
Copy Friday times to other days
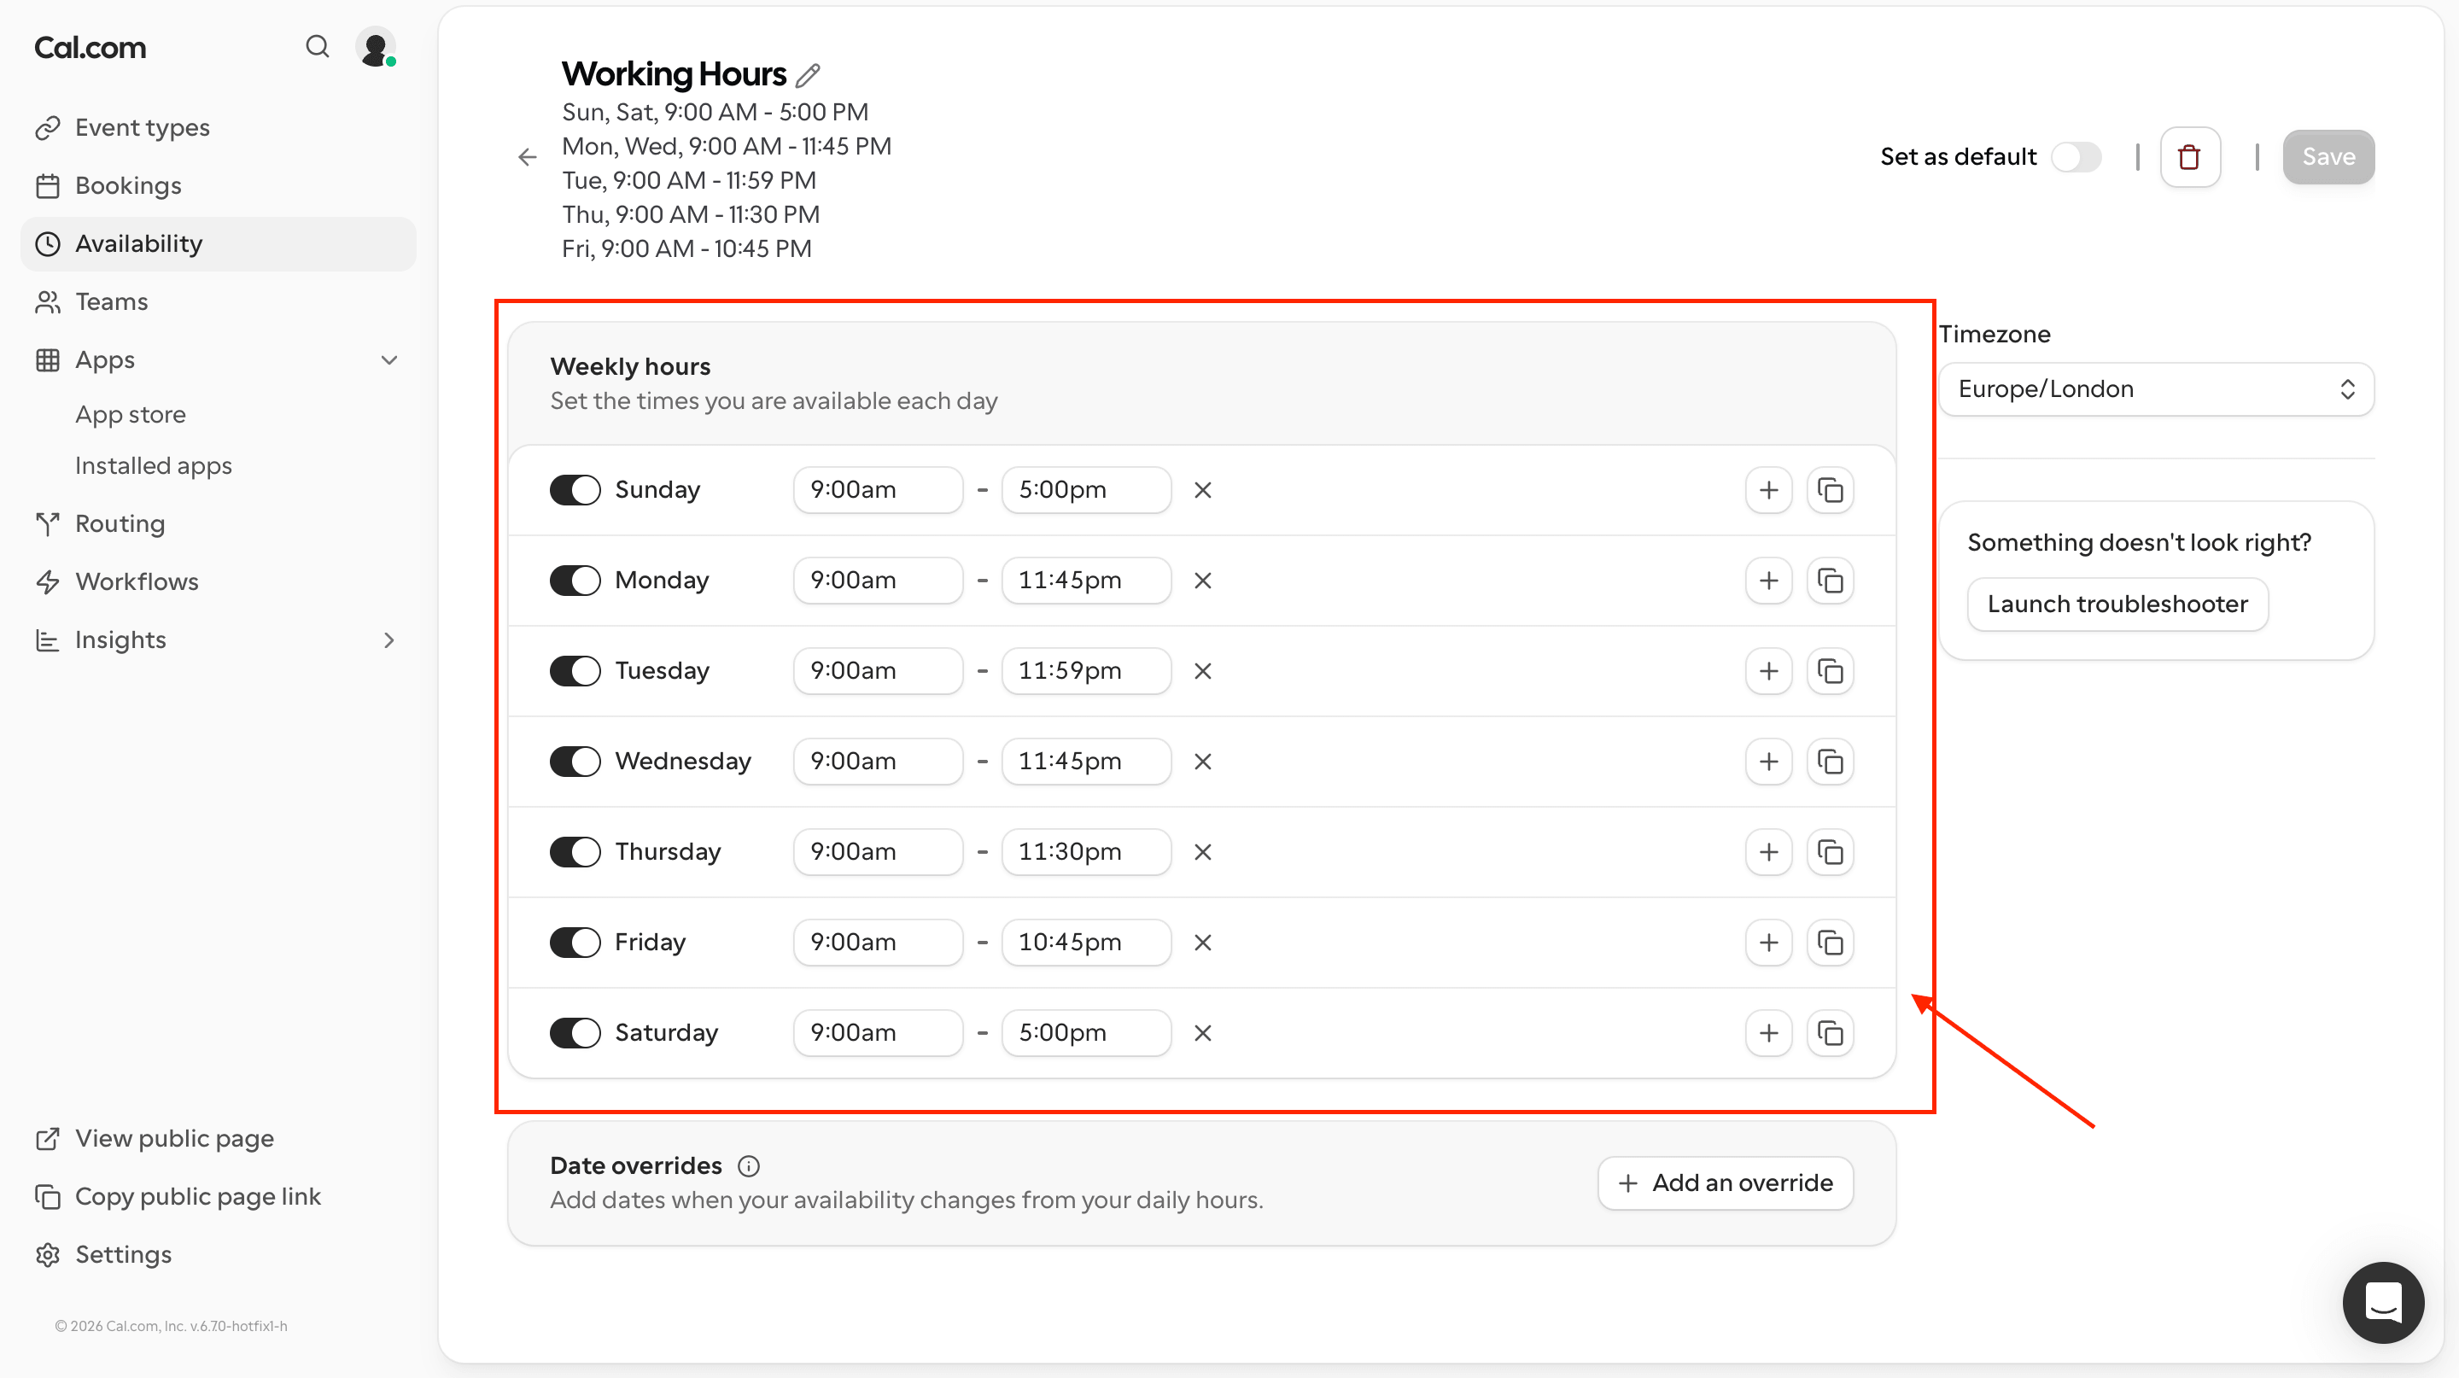pyautogui.click(x=1829, y=942)
